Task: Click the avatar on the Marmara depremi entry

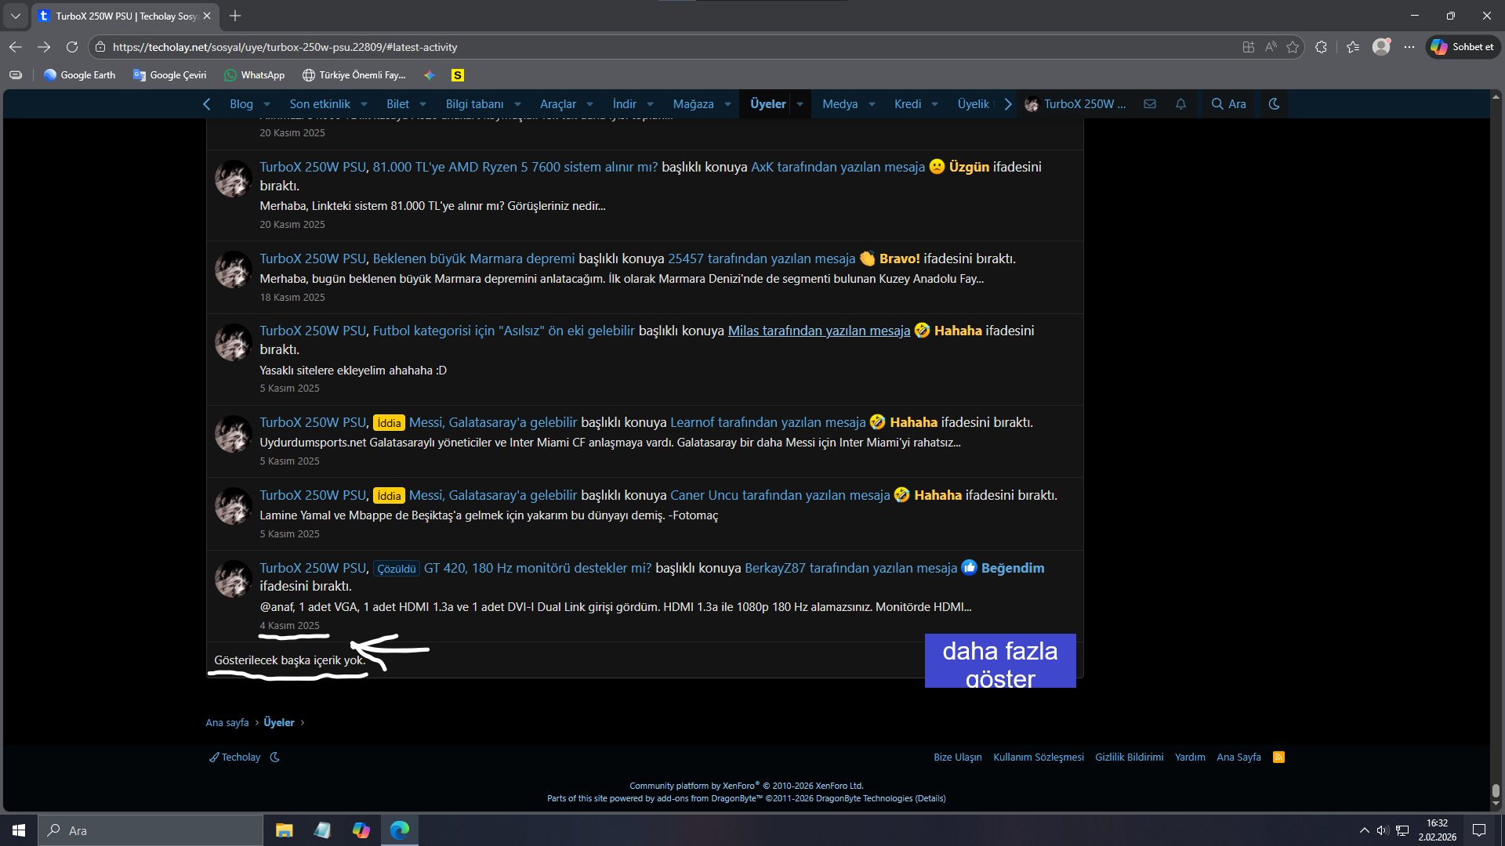Action: [x=233, y=269]
